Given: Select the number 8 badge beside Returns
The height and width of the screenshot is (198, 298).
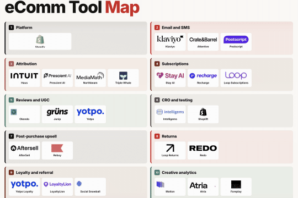Looking at the screenshot, I should click(x=157, y=136).
